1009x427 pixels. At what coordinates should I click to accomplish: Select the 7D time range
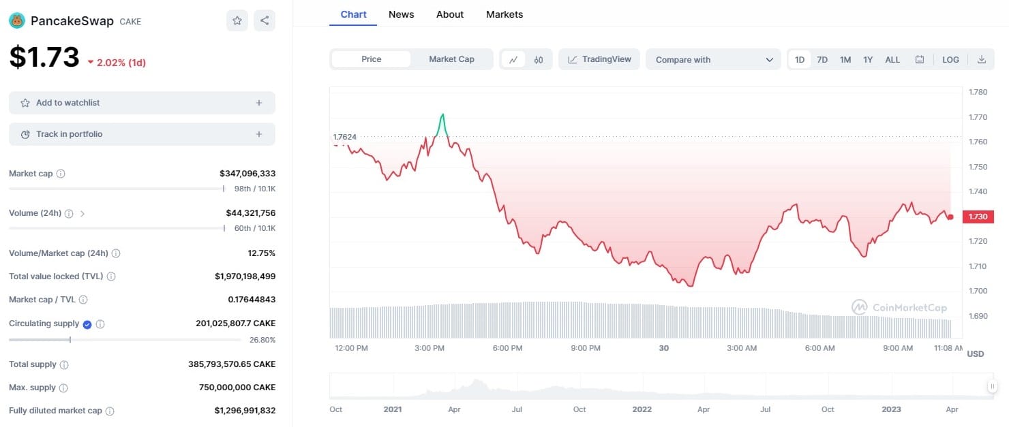822,60
